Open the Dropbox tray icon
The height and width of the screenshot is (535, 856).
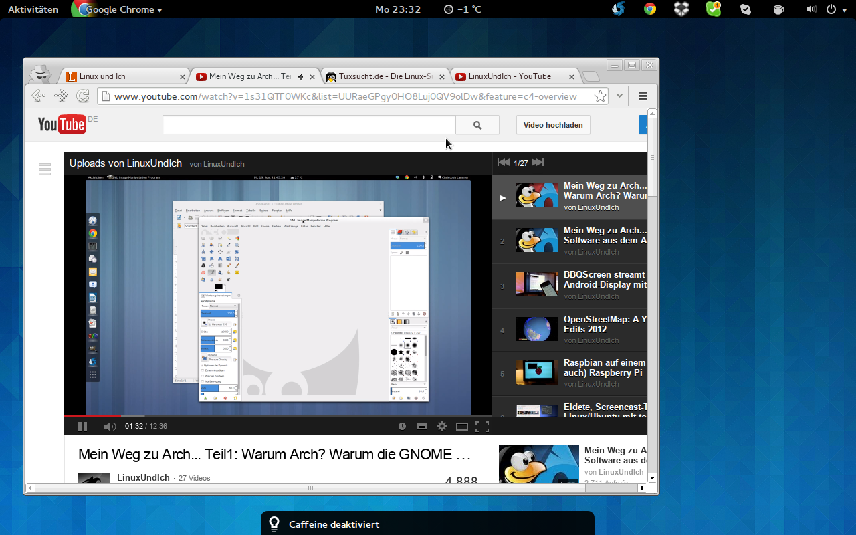tap(681, 9)
